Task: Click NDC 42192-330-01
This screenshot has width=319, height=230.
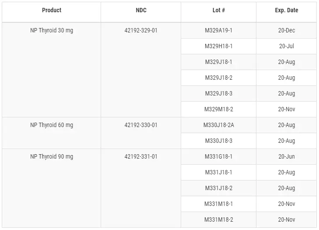Action: pos(141,125)
